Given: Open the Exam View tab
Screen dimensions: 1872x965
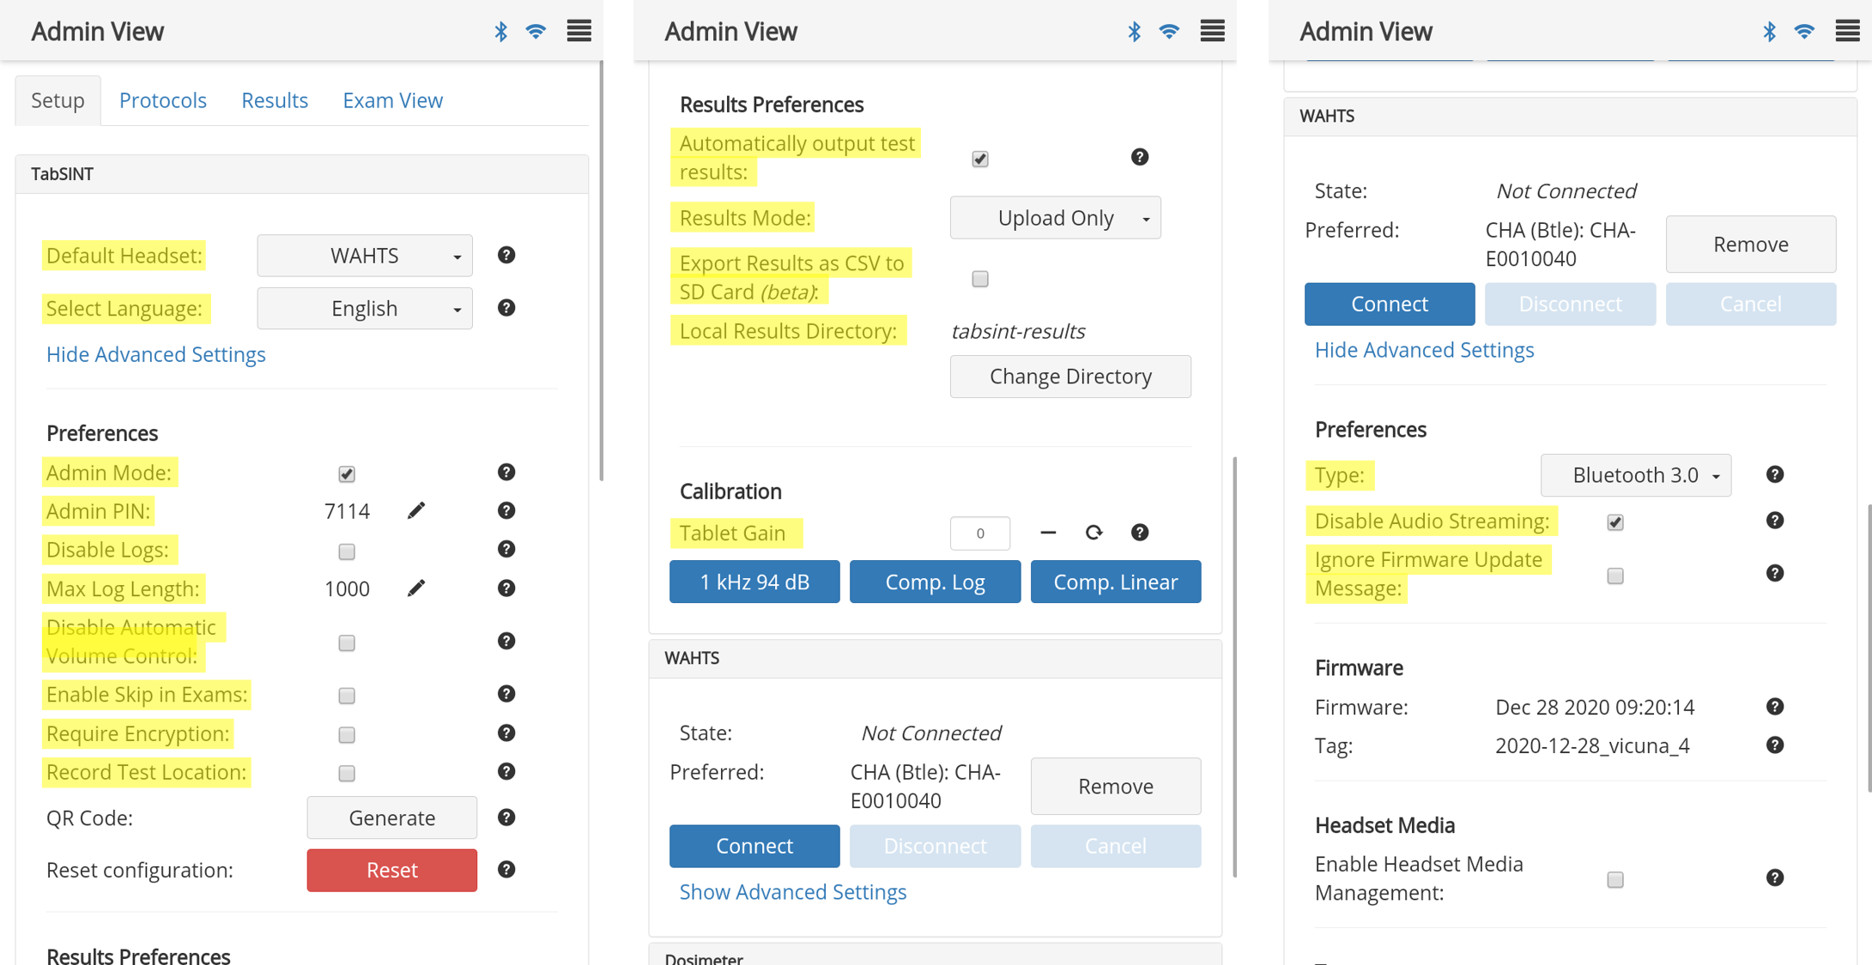Looking at the screenshot, I should pyautogui.click(x=392, y=100).
